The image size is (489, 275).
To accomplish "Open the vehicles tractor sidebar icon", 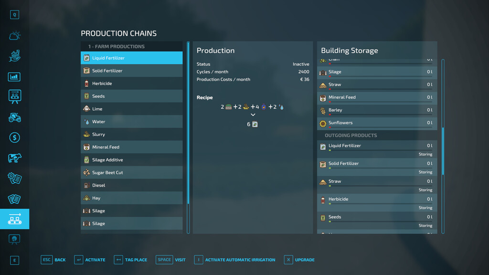I will coord(15,117).
